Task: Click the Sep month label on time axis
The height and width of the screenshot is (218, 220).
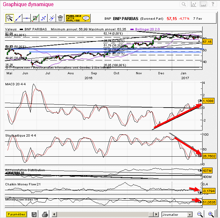Action: click(94, 73)
